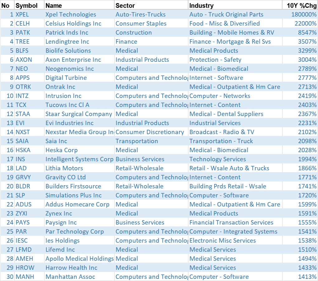Click the Simulations Plus Inc cell
This screenshot has height=281, width=318.
pyautogui.click(x=79, y=195)
